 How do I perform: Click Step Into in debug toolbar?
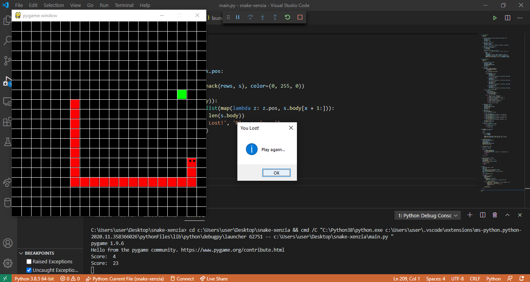click(x=263, y=17)
